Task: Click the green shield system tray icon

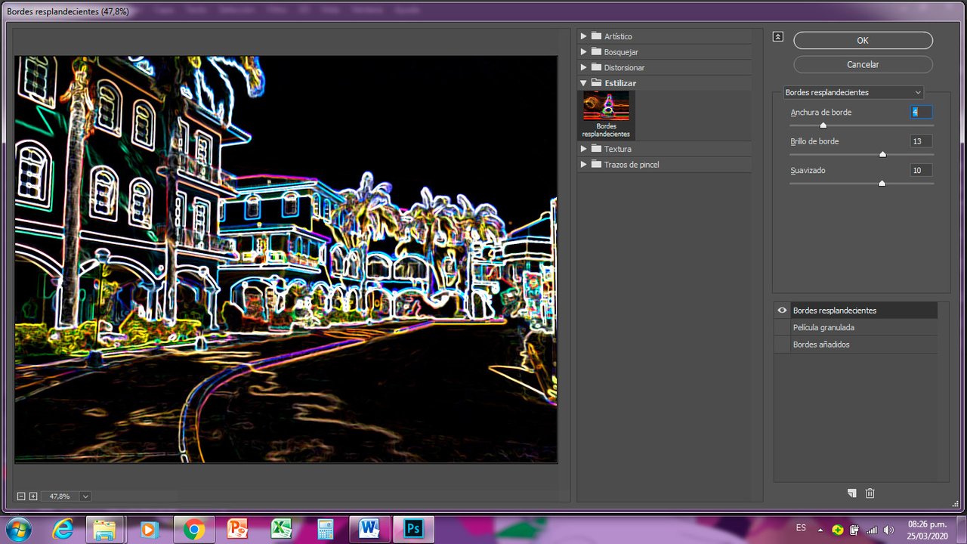Action: tap(837, 530)
